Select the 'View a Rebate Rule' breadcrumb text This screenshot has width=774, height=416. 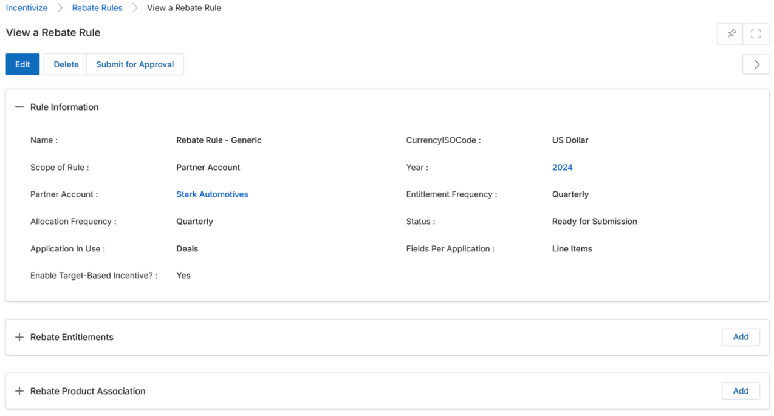pos(184,8)
